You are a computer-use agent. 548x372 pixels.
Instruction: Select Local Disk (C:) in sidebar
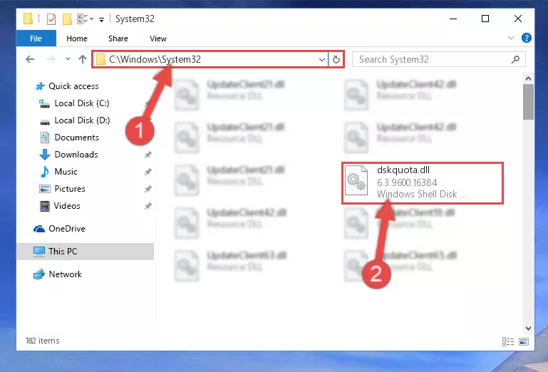click(x=82, y=103)
